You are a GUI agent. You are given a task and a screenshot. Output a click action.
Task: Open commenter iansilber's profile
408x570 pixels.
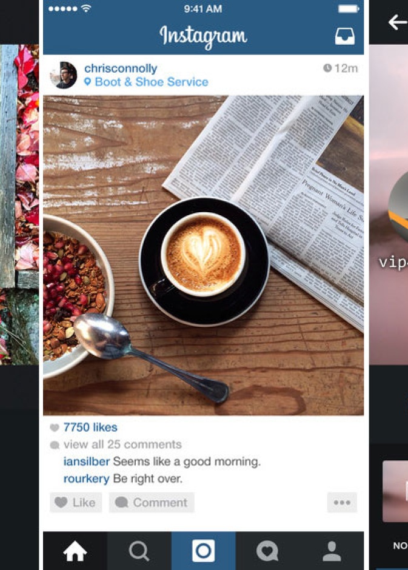coord(87,461)
